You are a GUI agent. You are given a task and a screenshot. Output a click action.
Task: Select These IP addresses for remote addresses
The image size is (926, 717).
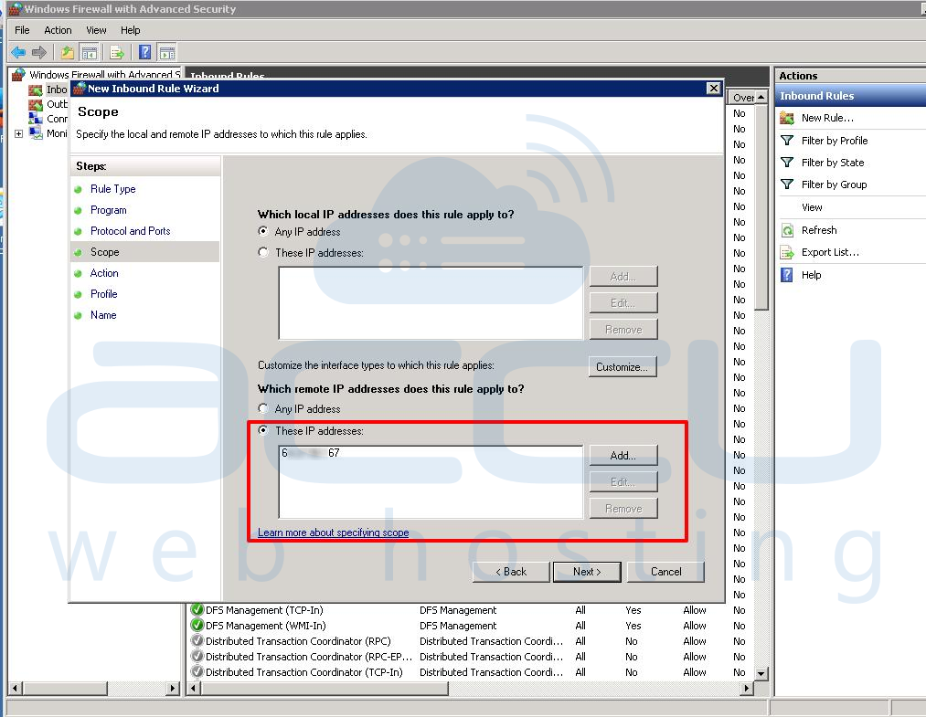[x=263, y=431]
